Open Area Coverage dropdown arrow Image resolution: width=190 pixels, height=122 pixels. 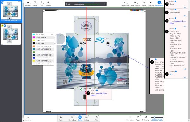(137, 3)
